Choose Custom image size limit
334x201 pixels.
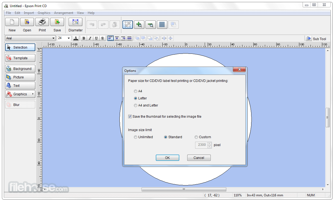(x=196, y=137)
